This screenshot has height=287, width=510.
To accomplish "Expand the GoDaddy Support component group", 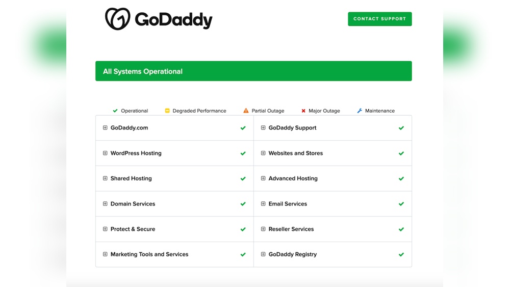I will [x=263, y=128].
